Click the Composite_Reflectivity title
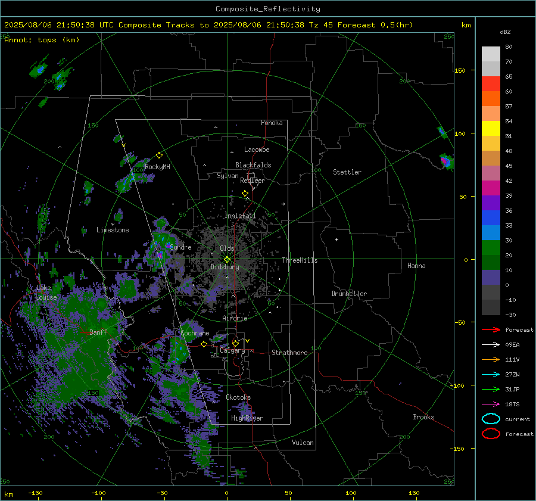The width and height of the screenshot is (536, 501). pos(268,9)
